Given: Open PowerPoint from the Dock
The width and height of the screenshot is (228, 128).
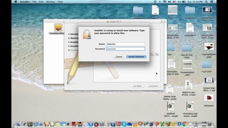Looking at the screenshot, I should click(x=157, y=124).
